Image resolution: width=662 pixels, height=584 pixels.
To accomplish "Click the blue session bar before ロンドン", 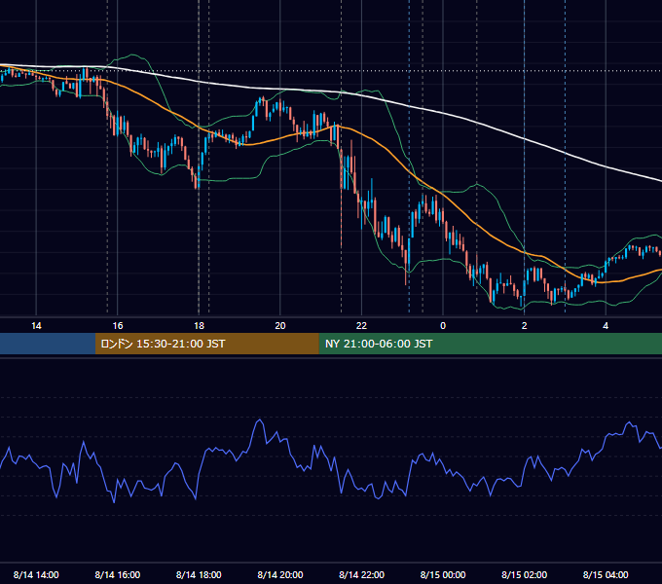I will tap(48, 344).
